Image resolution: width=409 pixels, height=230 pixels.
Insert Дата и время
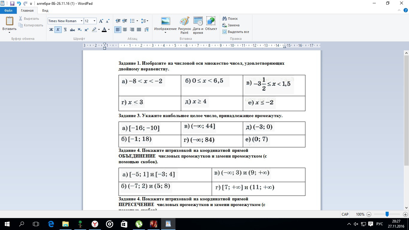click(198, 25)
